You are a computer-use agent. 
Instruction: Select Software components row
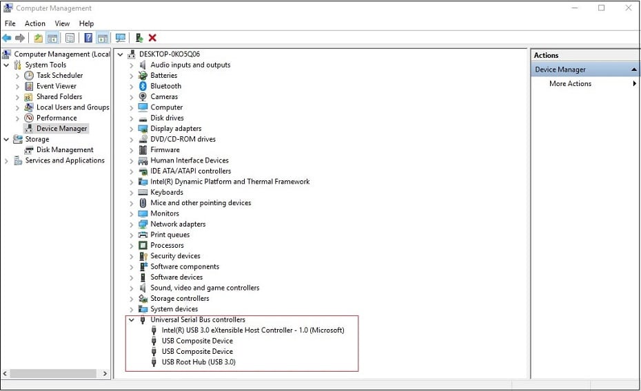coord(184,266)
